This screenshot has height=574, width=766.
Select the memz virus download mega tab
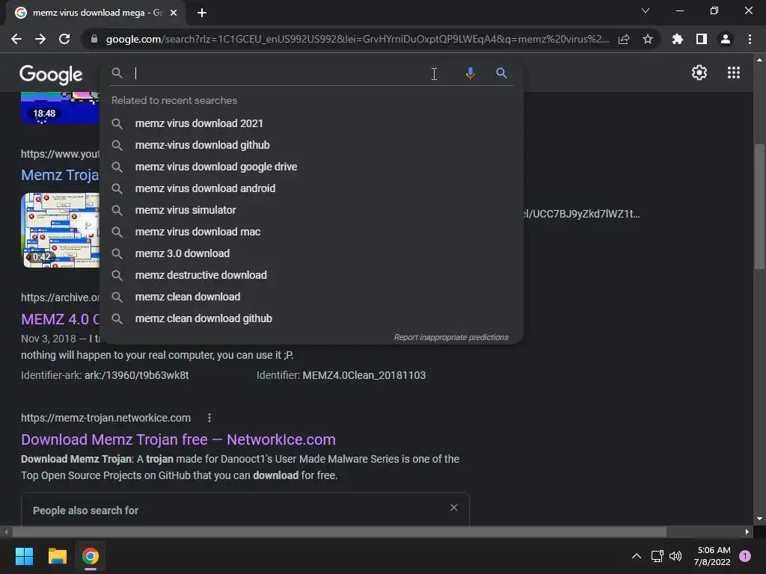point(95,13)
